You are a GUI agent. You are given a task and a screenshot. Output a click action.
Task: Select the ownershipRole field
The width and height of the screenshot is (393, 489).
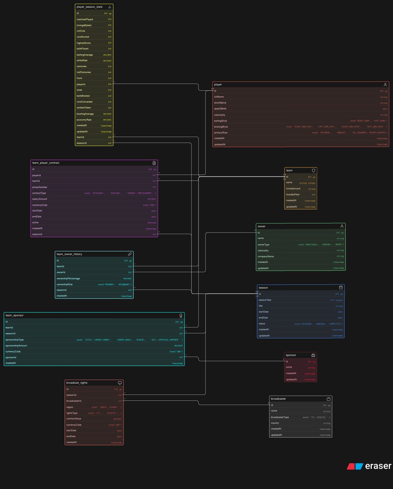point(94,284)
